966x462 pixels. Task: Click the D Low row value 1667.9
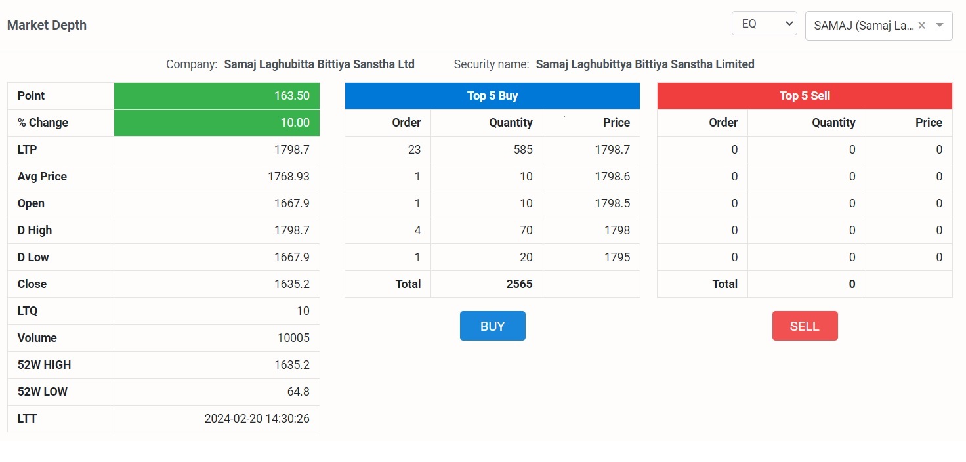tap(292, 257)
